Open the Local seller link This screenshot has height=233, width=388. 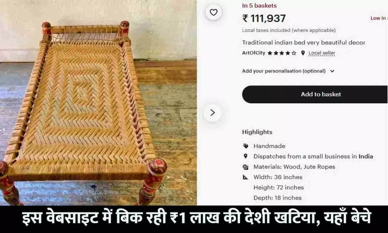pyautogui.click(x=322, y=53)
